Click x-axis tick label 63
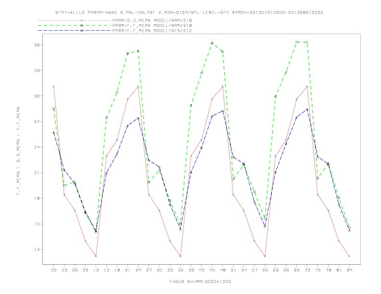 (x=276, y=270)
